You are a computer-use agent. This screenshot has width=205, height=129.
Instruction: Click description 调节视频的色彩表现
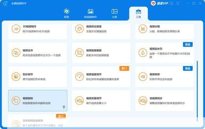click(34, 79)
